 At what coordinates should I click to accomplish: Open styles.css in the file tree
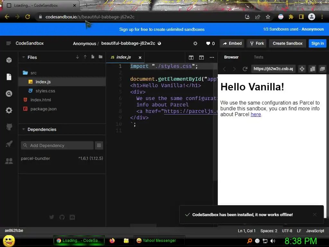click(x=62, y=91)
